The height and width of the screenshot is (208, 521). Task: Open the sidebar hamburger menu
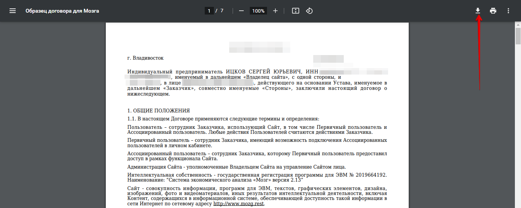pos(13,11)
